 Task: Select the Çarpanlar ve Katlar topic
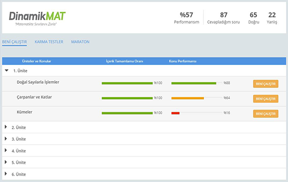click(34, 97)
